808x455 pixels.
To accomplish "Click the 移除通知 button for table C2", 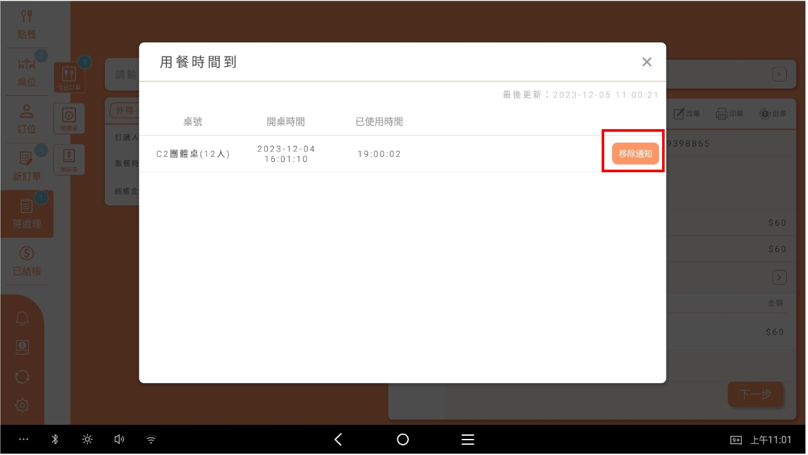I will point(635,154).
